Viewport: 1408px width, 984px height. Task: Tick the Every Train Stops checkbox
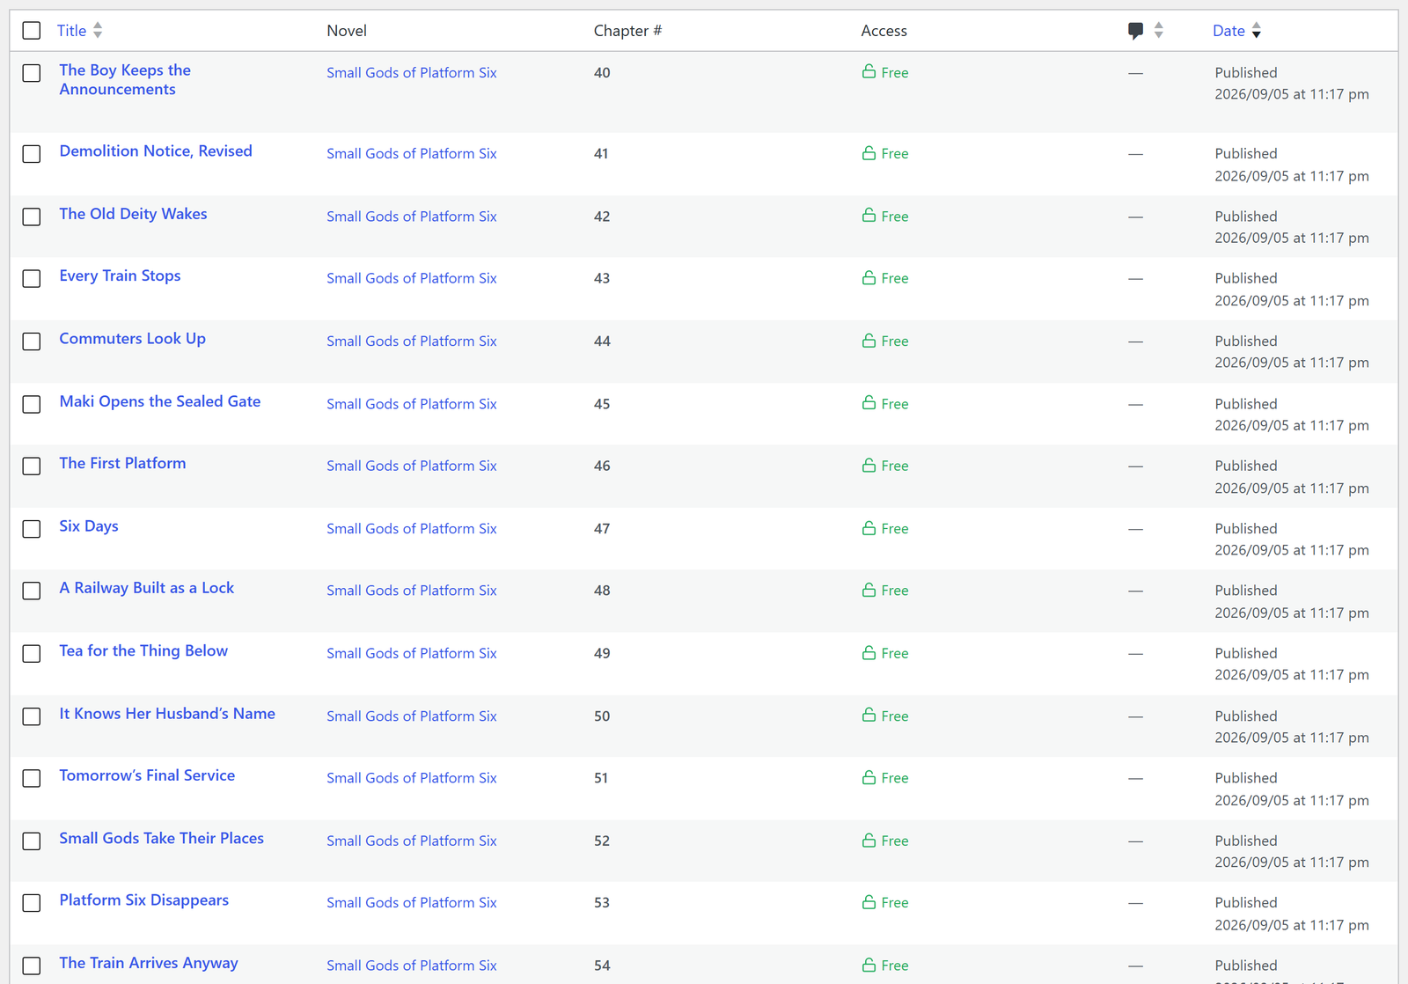point(32,279)
